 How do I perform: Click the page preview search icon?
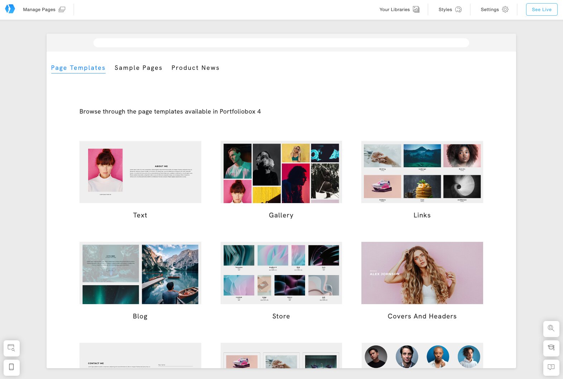pos(11,348)
